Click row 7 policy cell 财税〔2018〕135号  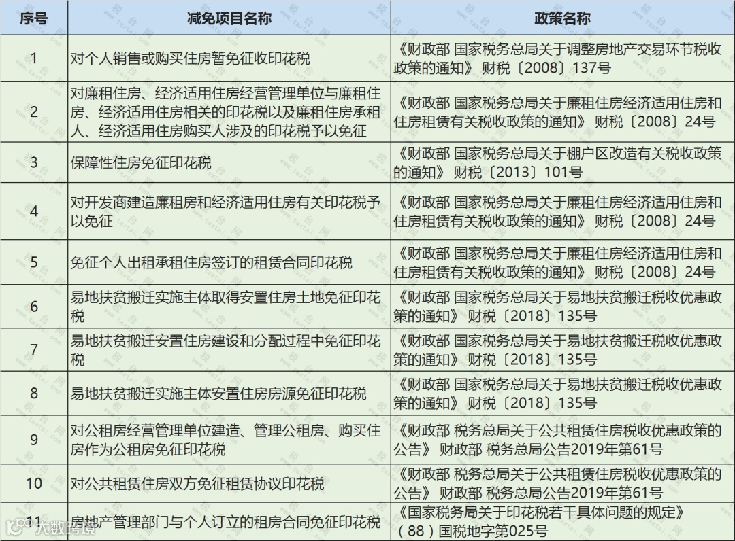point(563,349)
